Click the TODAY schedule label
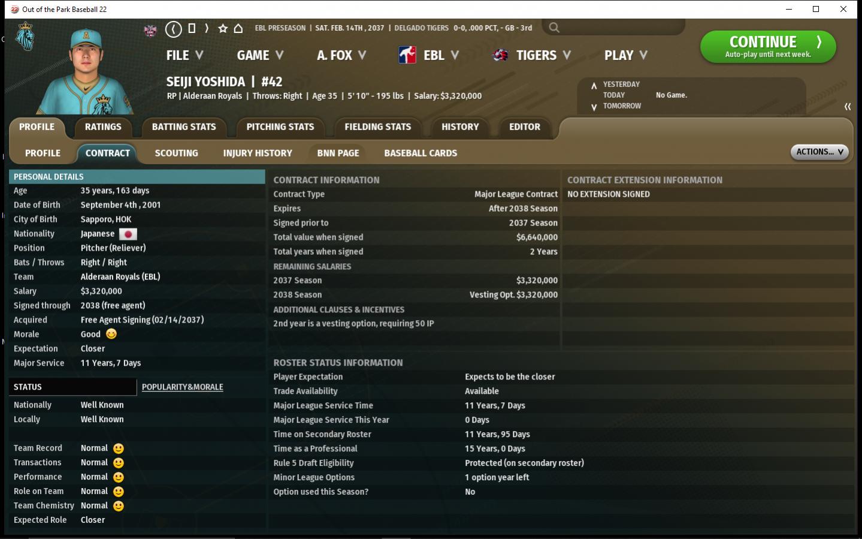This screenshot has height=539, width=862. tap(614, 95)
